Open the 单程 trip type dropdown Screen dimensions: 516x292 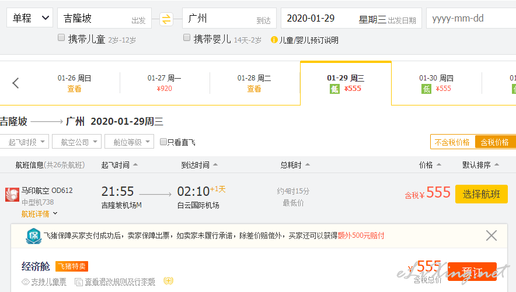(x=30, y=18)
